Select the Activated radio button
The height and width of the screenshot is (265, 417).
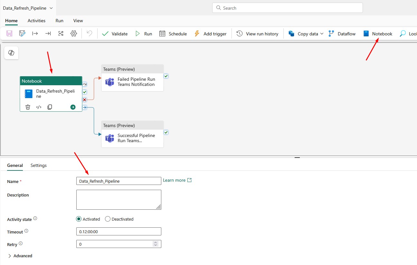[79, 219]
